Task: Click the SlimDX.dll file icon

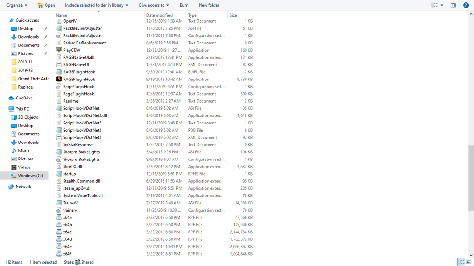Action: coord(59,166)
